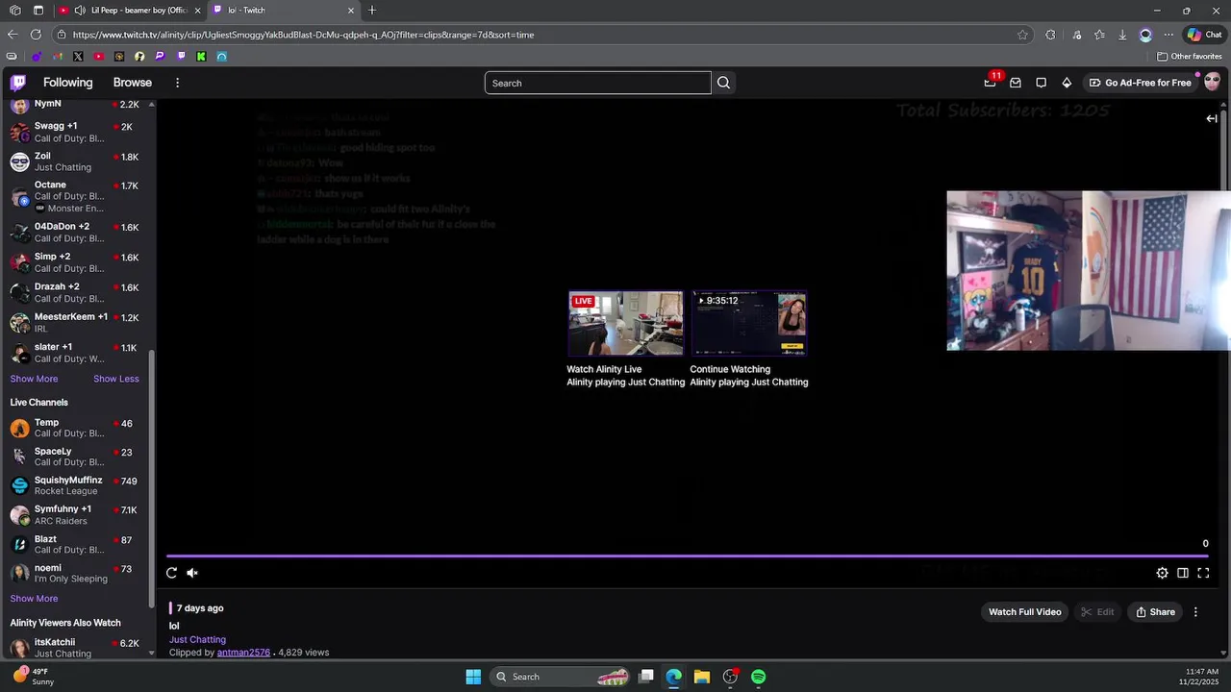The height and width of the screenshot is (692, 1231).
Task: Open a new browser tab
Action: (x=372, y=11)
